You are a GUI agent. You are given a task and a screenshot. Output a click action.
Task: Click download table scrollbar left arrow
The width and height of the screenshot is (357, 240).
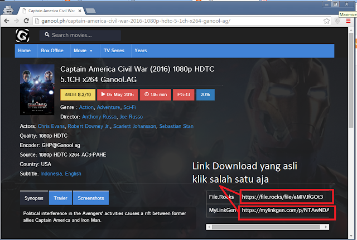click(x=209, y=227)
